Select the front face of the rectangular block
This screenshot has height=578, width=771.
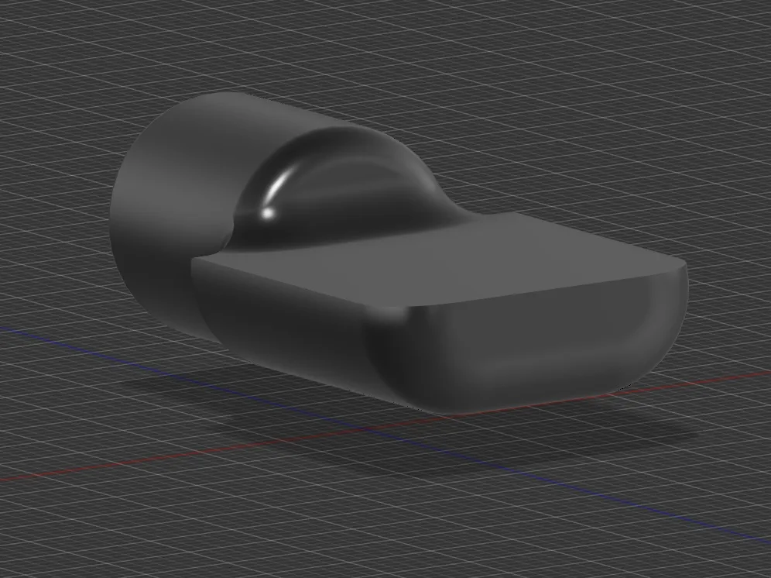tap(542, 349)
